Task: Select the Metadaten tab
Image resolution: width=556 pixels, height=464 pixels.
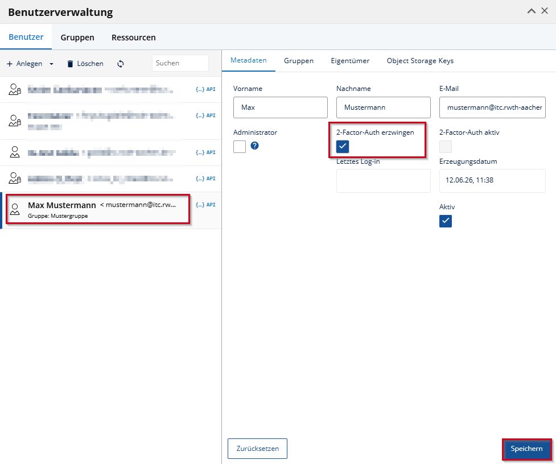Action: 249,60
